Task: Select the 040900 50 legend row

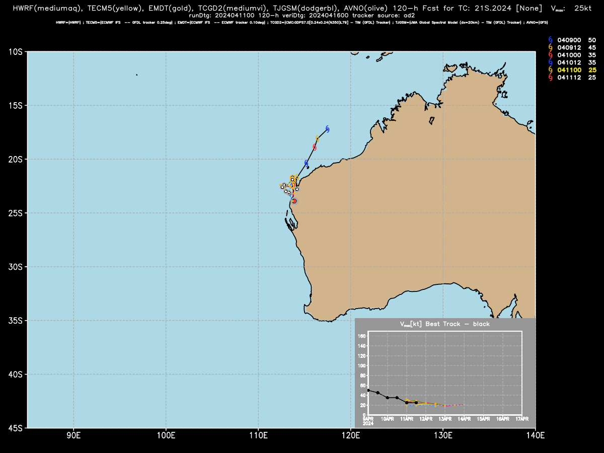Action: coord(572,40)
